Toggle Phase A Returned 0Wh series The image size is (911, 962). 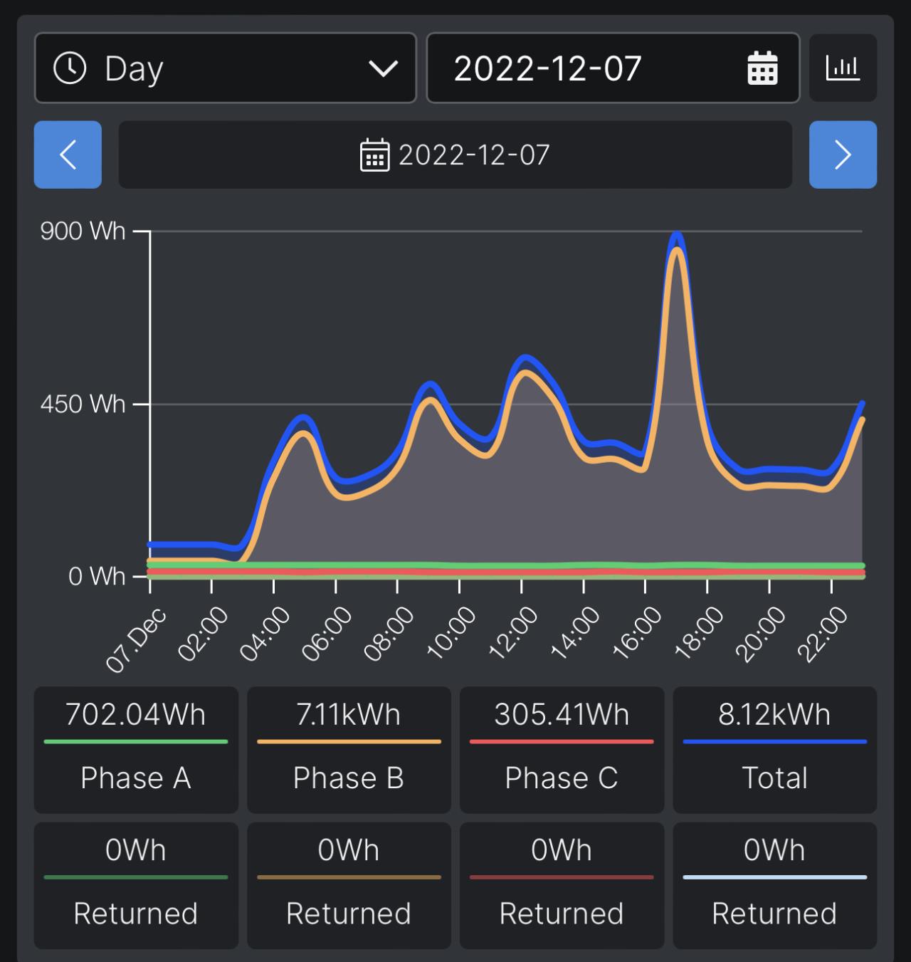[x=136, y=885]
